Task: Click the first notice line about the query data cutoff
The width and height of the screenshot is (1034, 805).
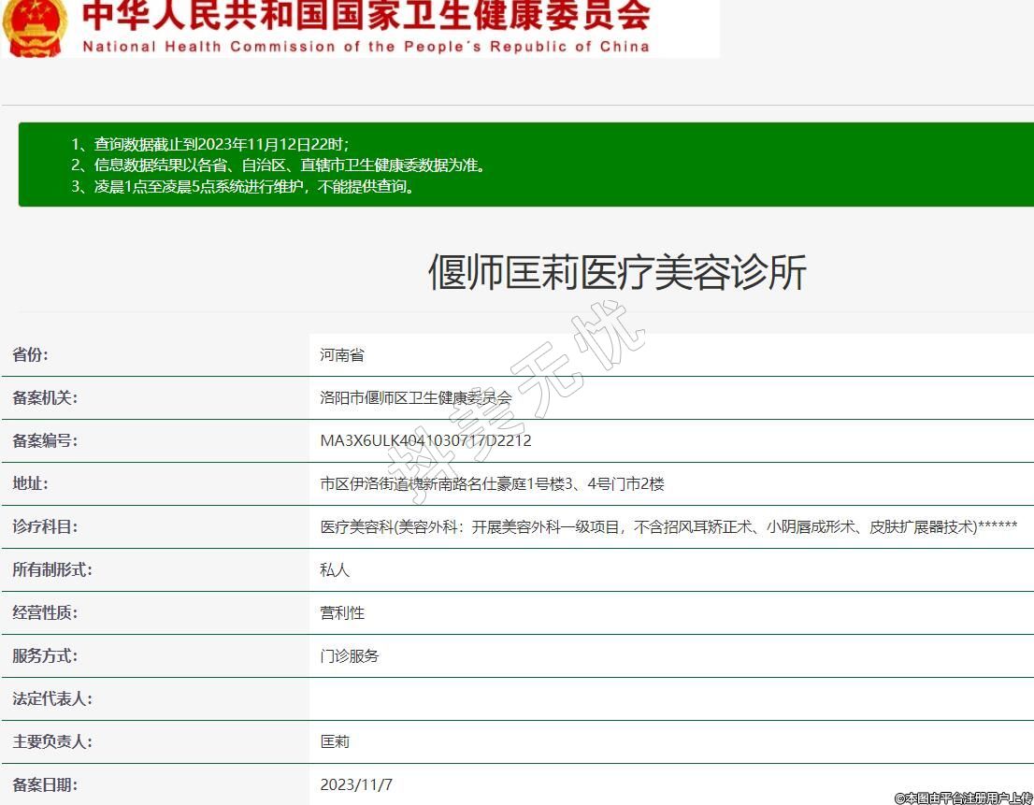Action: click(210, 144)
